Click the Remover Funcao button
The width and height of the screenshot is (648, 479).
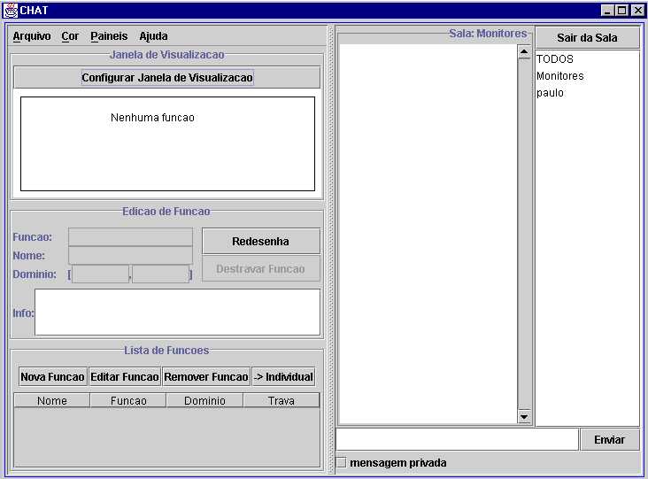pyautogui.click(x=206, y=377)
